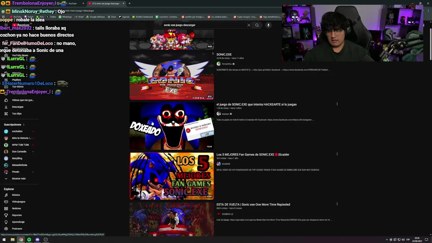Play the 'LOS 5 MEJORES FAN GAMES' thumbnail

[x=172, y=176]
